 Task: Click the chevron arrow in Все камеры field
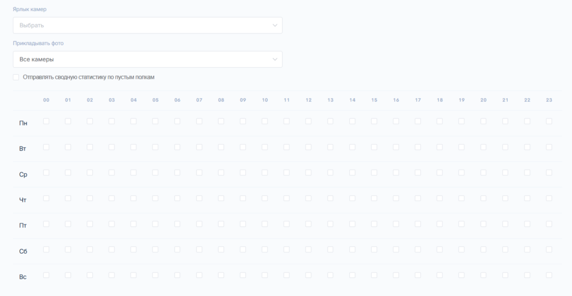tap(274, 59)
